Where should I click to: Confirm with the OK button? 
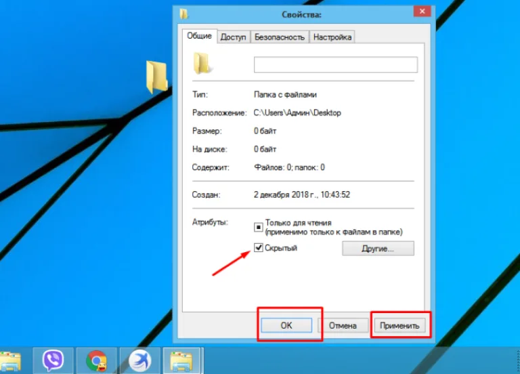(x=286, y=325)
